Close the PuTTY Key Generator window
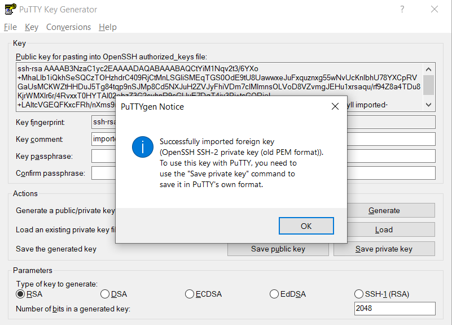The image size is (452, 325). click(435, 9)
